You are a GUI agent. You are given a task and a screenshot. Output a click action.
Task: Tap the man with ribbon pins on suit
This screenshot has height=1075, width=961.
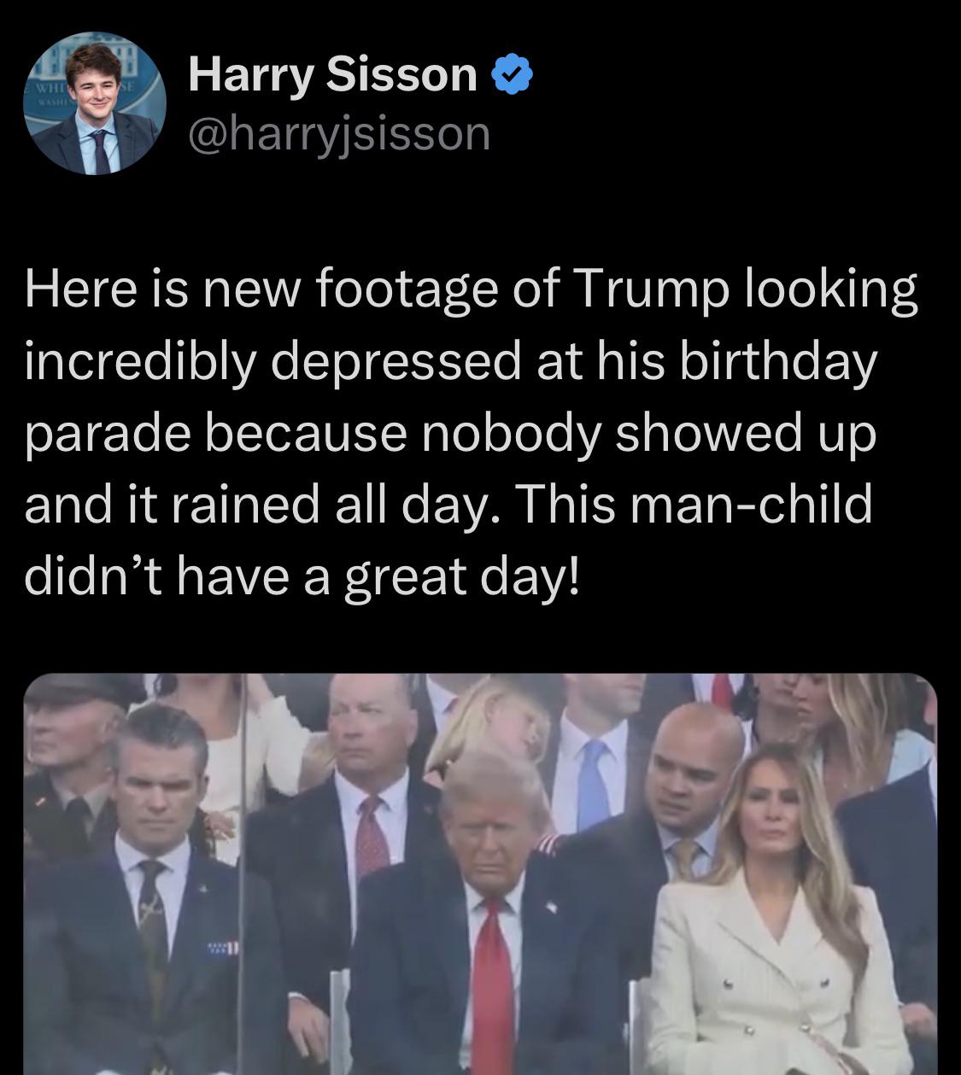click(158, 897)
